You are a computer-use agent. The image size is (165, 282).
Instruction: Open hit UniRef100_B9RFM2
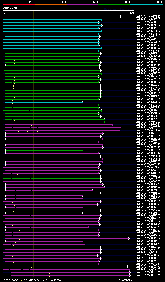coord(148,28)
